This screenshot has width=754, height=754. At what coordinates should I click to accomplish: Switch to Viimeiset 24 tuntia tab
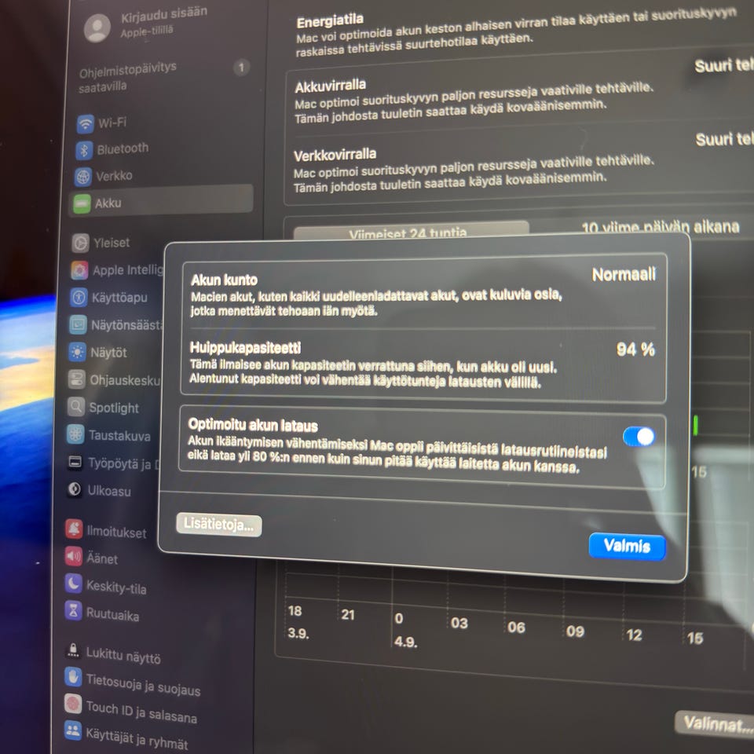[x=411, y=231]
